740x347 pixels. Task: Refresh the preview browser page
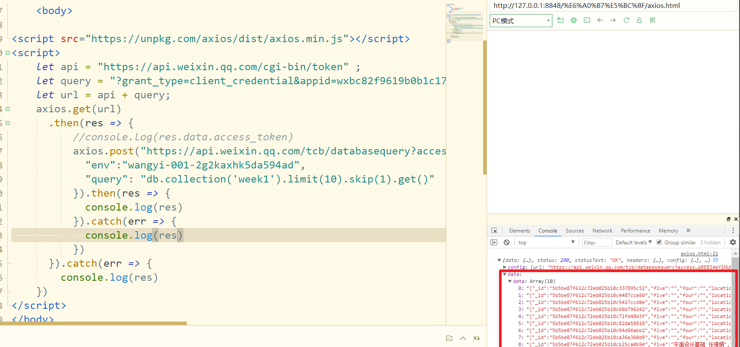pos(626,20)
